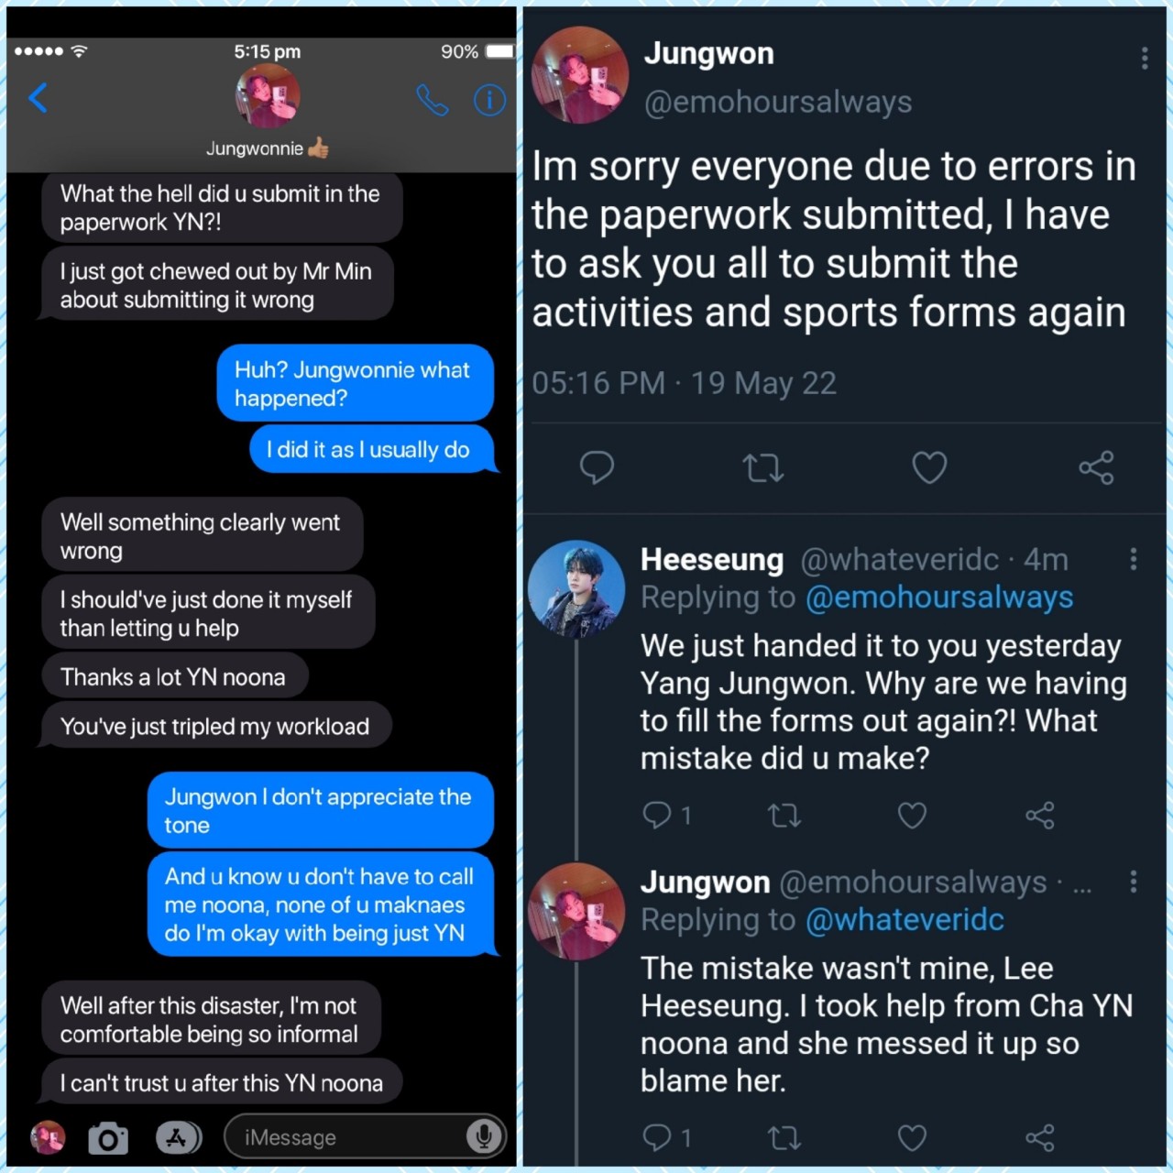Viewport: 1173px width, 1173px height.
Task: Open the camera in iMessage
Action: (x=108, y=1138)
